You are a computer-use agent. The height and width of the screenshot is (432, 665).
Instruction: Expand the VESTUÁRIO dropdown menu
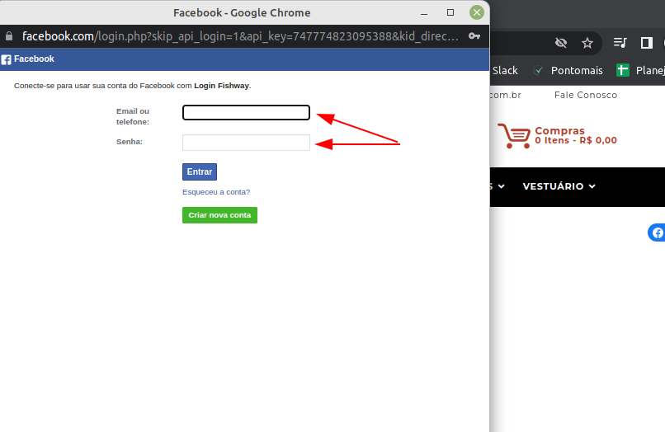coord(559,186)
